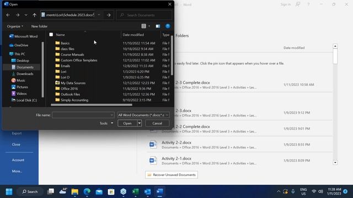Open the Organize menu
The height and width of the screenshot is (198, 353).
(15, 26)
